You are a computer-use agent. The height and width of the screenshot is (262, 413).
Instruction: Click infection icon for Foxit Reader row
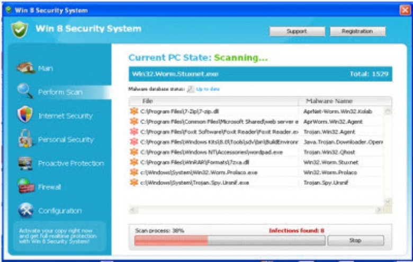134,131
